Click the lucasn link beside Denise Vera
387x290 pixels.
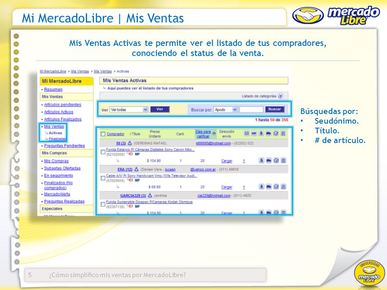[170, 170]
